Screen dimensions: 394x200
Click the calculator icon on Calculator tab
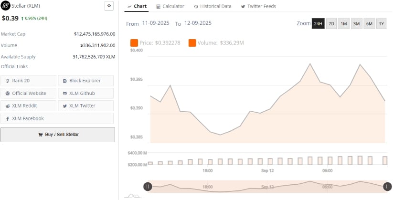point(158,7)
